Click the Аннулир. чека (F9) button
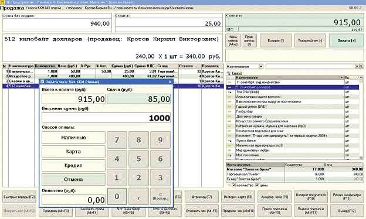 pyautogui.click(x=274, y=197)
